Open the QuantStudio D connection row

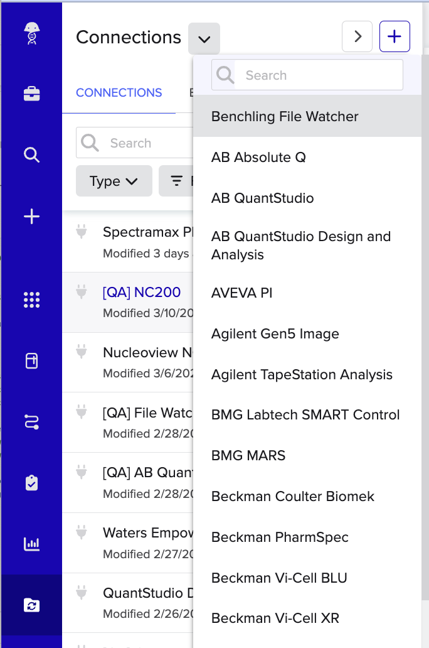pyautogui.click(x=127, y=603)
